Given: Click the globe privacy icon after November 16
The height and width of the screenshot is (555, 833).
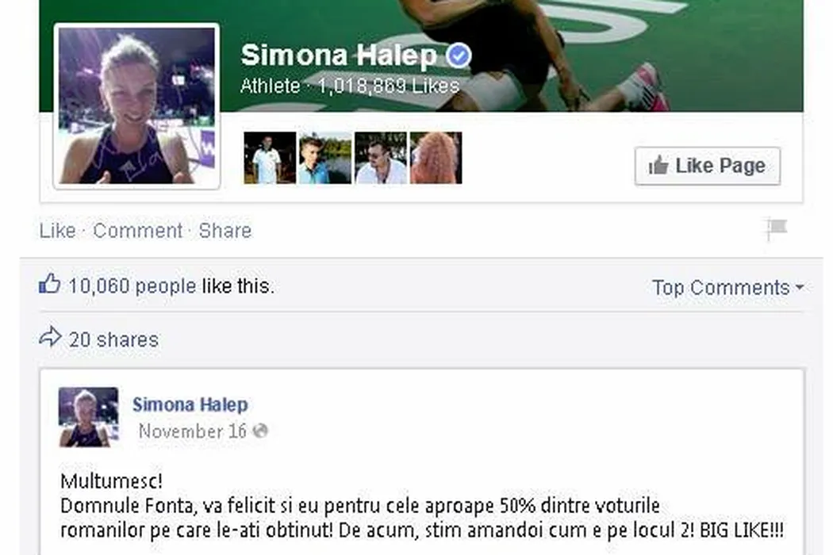Looking at the screenshot, I should [260, 431].
